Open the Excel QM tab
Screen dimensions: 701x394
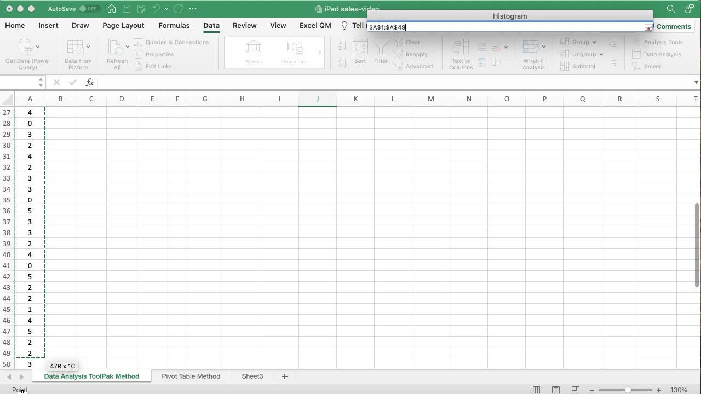(x=315, y=25)
